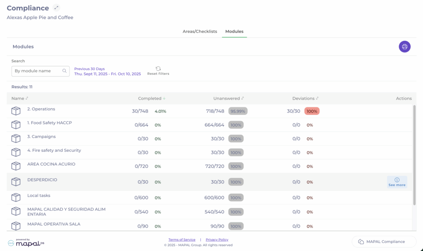Open the Privacy Policy link

coord(217,239)
